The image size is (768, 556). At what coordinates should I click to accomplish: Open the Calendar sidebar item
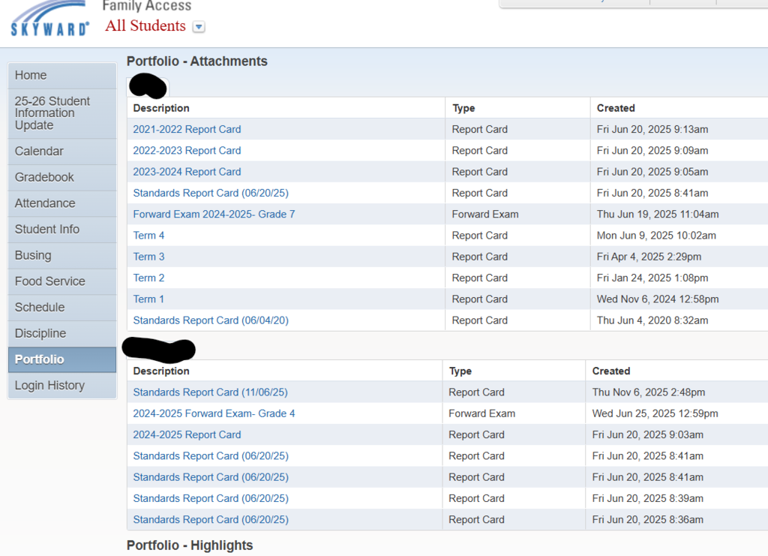coord(39,152)
